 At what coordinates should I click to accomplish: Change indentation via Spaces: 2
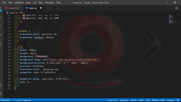pyautogui.click(x=124, y=100)
